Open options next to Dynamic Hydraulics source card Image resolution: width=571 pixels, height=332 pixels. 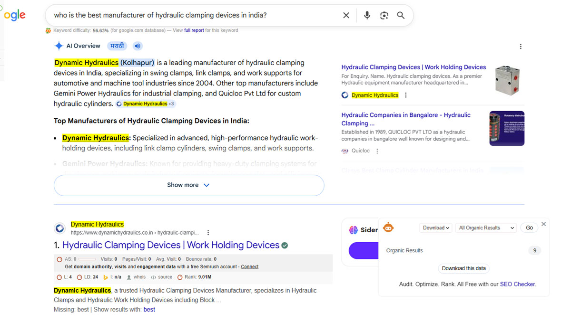[x=406, y=95]
